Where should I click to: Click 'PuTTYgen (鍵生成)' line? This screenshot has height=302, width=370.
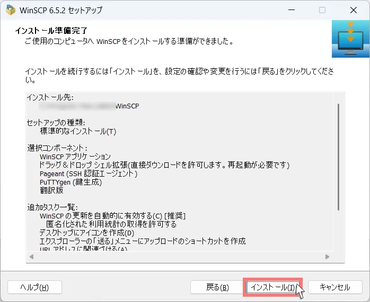(71, 182)
